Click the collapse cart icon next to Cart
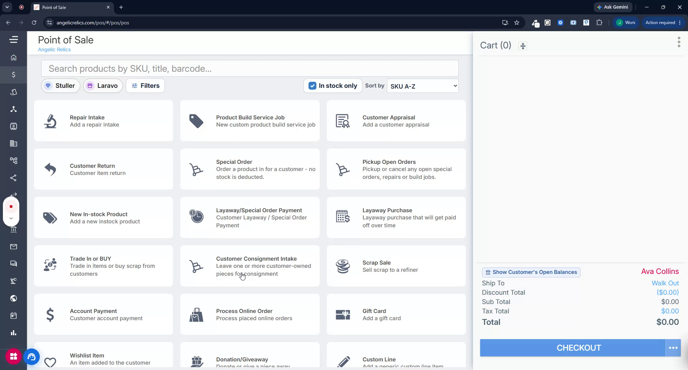 [523, 46]
